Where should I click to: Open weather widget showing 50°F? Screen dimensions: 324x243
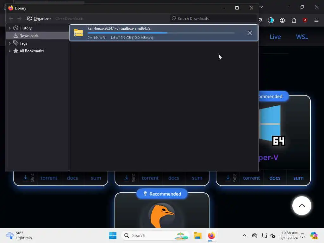coord(19,235)
